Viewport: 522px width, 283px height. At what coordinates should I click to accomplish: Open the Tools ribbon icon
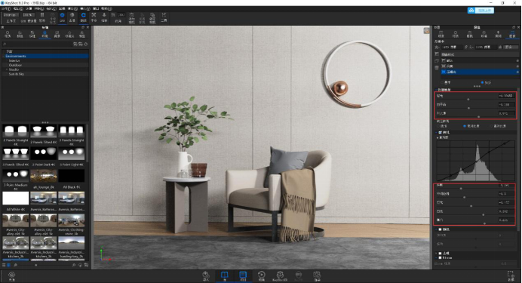click(164, 17)
